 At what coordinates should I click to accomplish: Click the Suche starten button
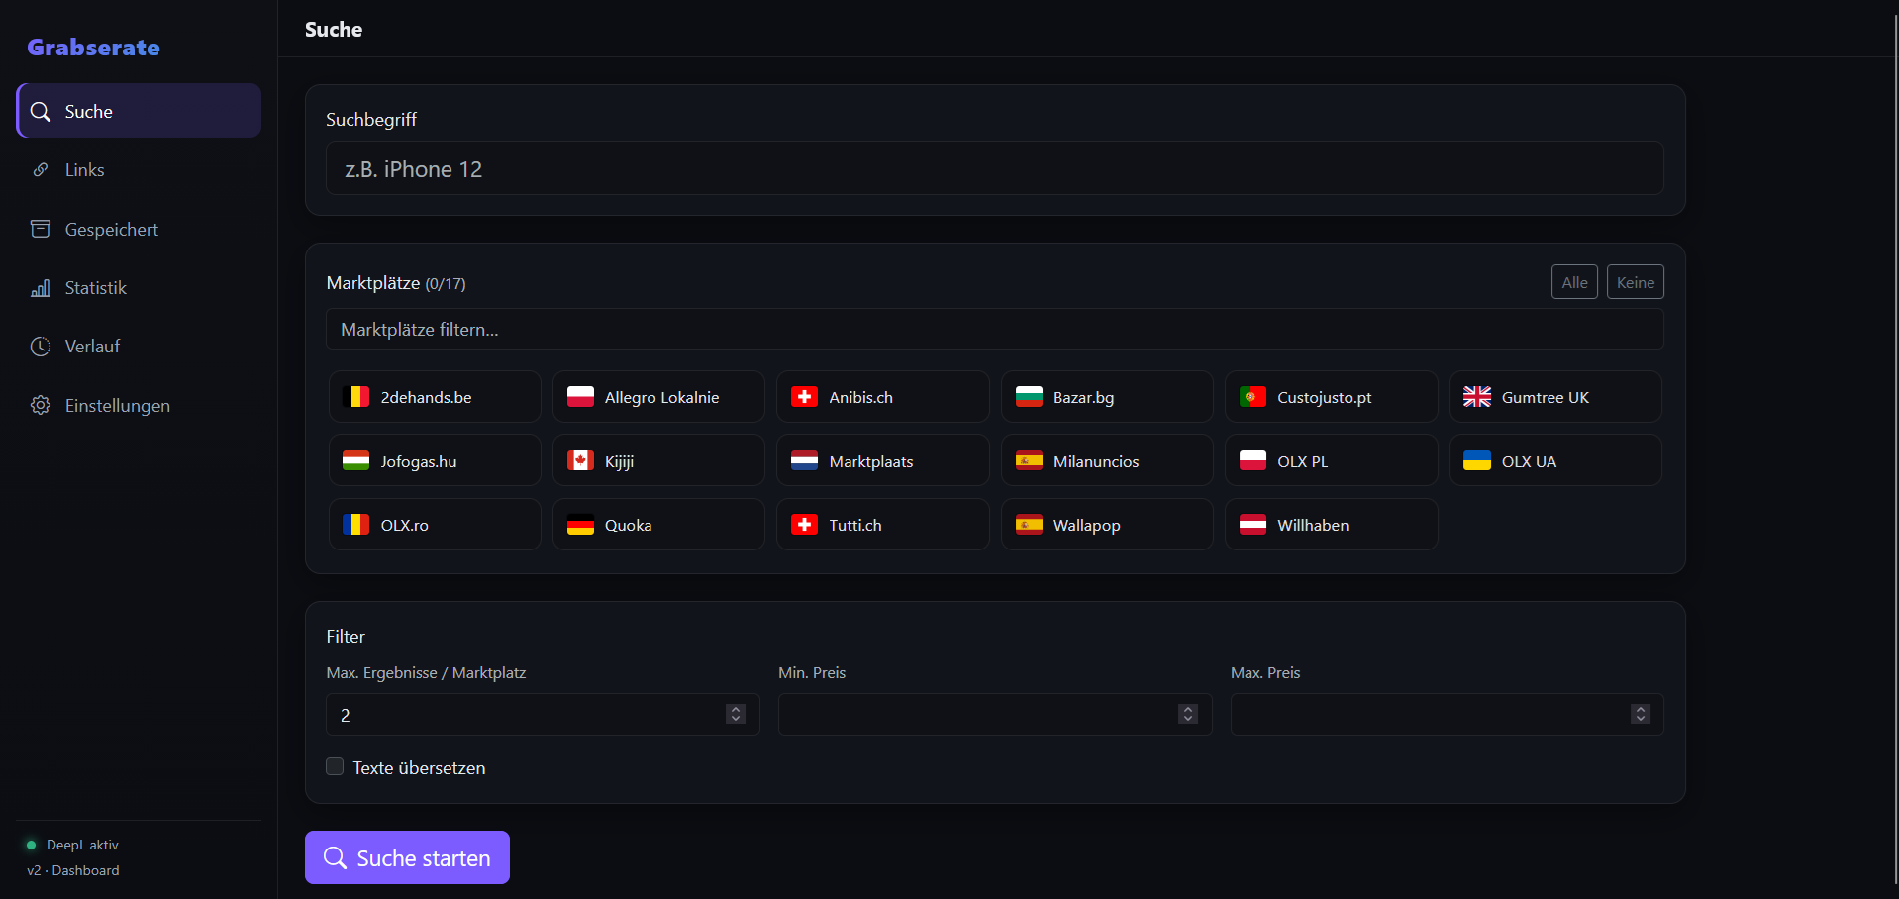(x=407, y=857)
